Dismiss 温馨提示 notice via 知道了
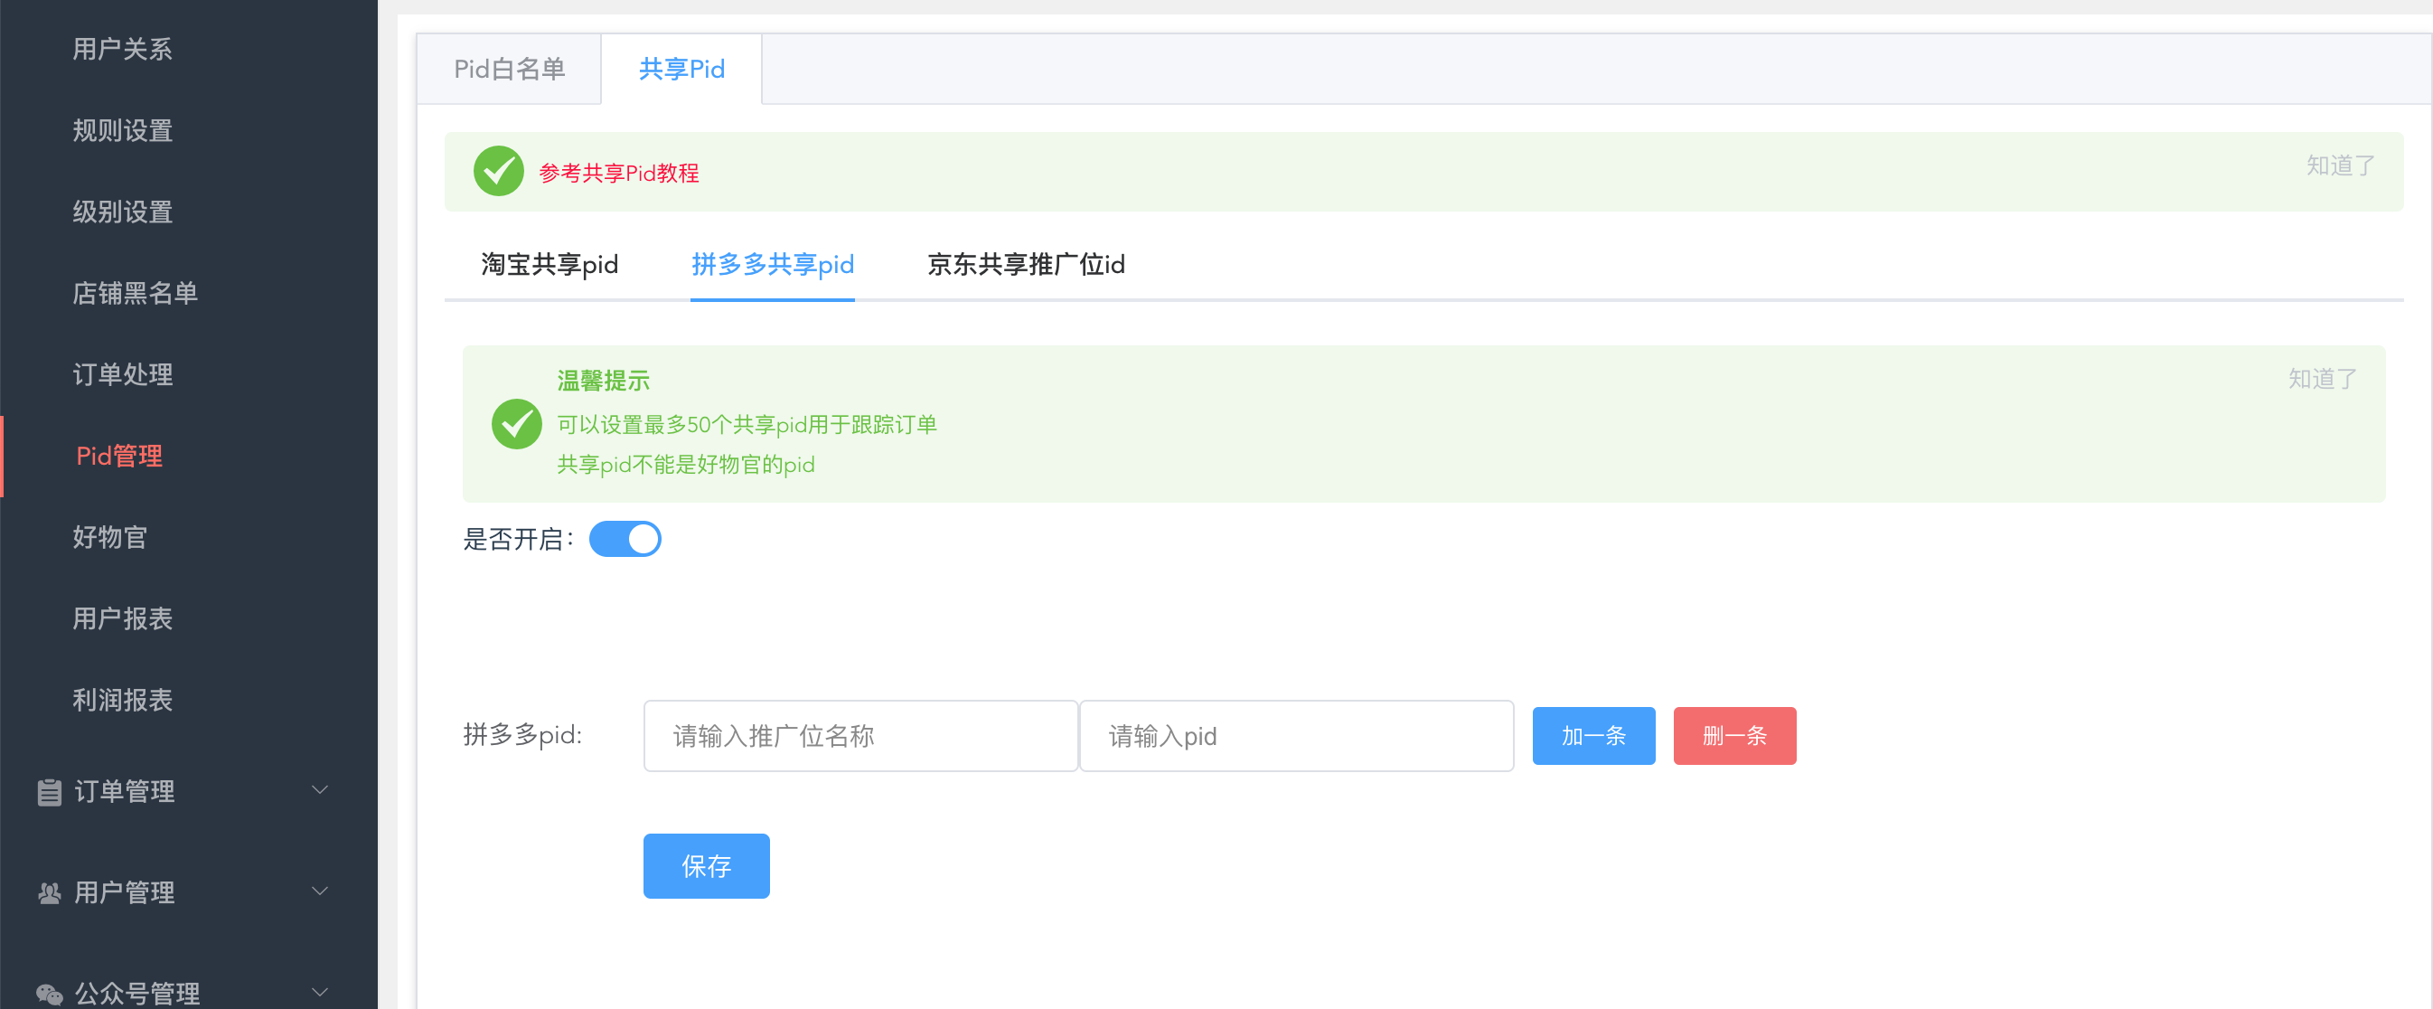The image size is (2433, 1009). tap(2321, 379)
